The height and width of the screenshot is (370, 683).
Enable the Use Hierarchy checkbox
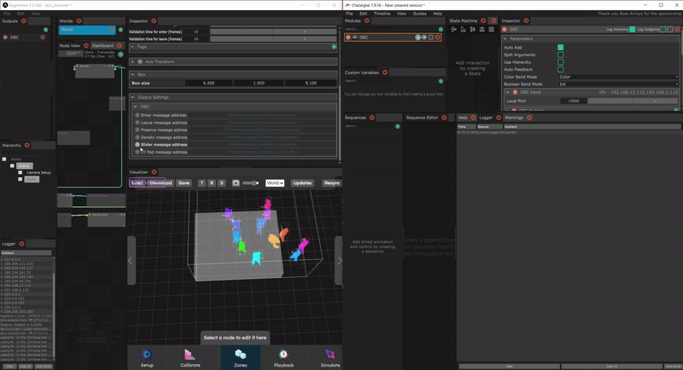tap(561, 62)
